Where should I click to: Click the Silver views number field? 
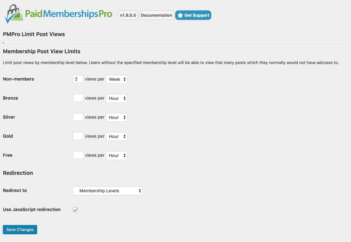point(78,117)
